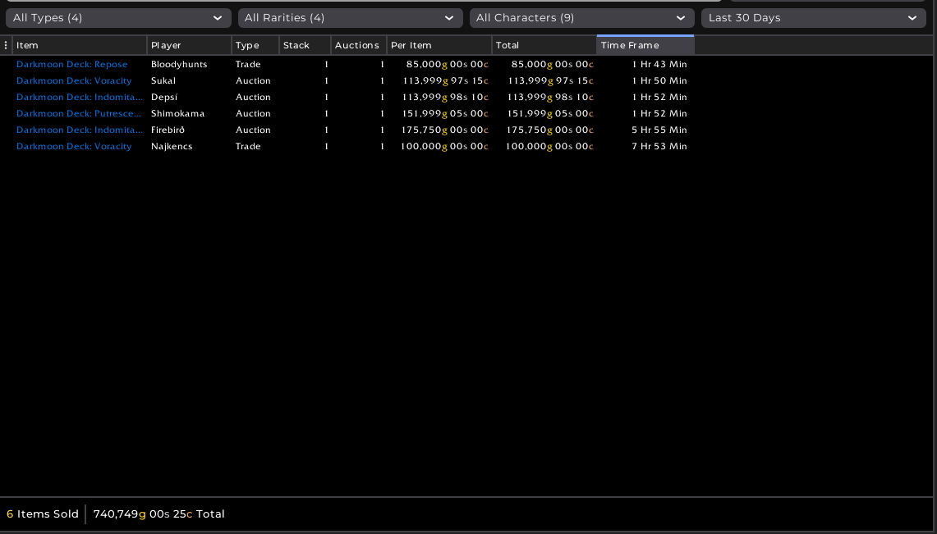Open the column options three-dot icon
Viewport: 937px width, 534px height.
pyautogui.click(x=6, y=45)
